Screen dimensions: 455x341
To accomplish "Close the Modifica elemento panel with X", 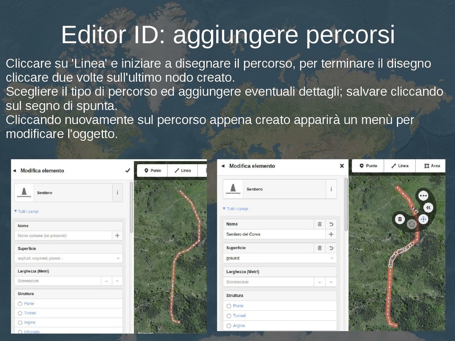I will 342,166.
